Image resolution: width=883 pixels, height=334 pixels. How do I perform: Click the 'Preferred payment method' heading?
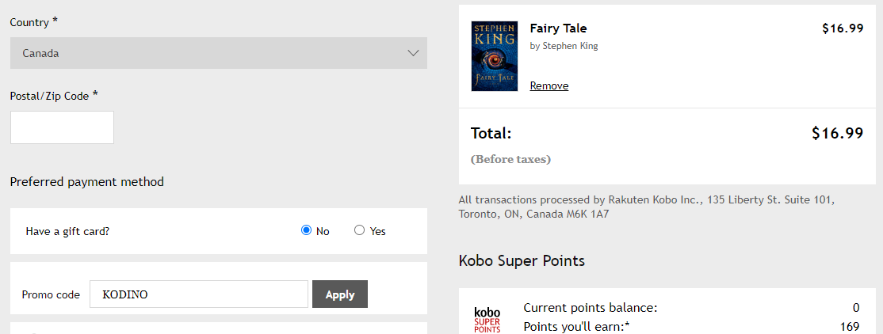pyautogui.click(x=86, y=181)
